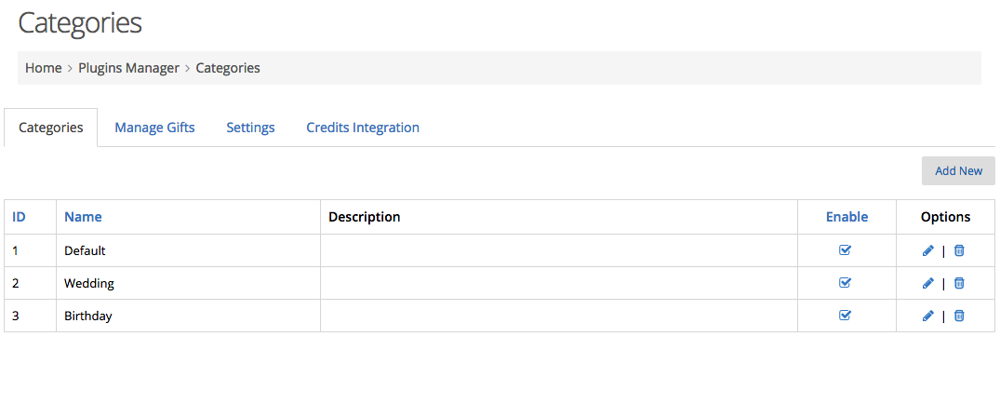Delete the Birthday category using trash icon
Image resolution: width=1000 pixels, height=404 pixels.
[958, 316]
